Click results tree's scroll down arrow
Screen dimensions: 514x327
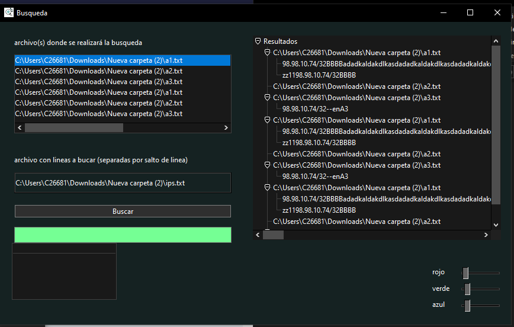pos(496,225)
